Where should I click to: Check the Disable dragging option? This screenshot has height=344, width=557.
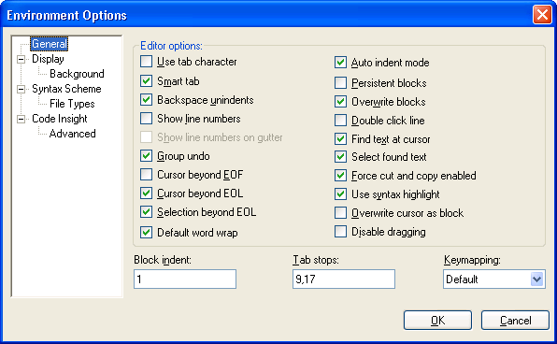tap(340, 231)
